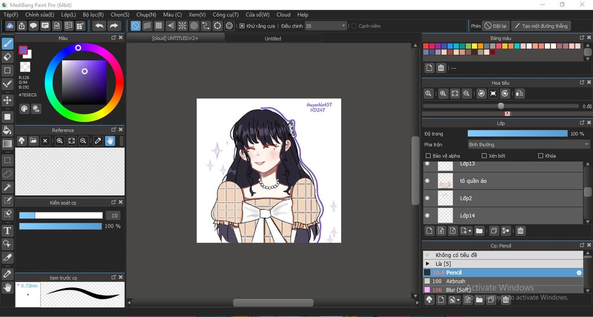Rotate canvas left in navigator
Screen dimensions: 593x317
point(481,93)
